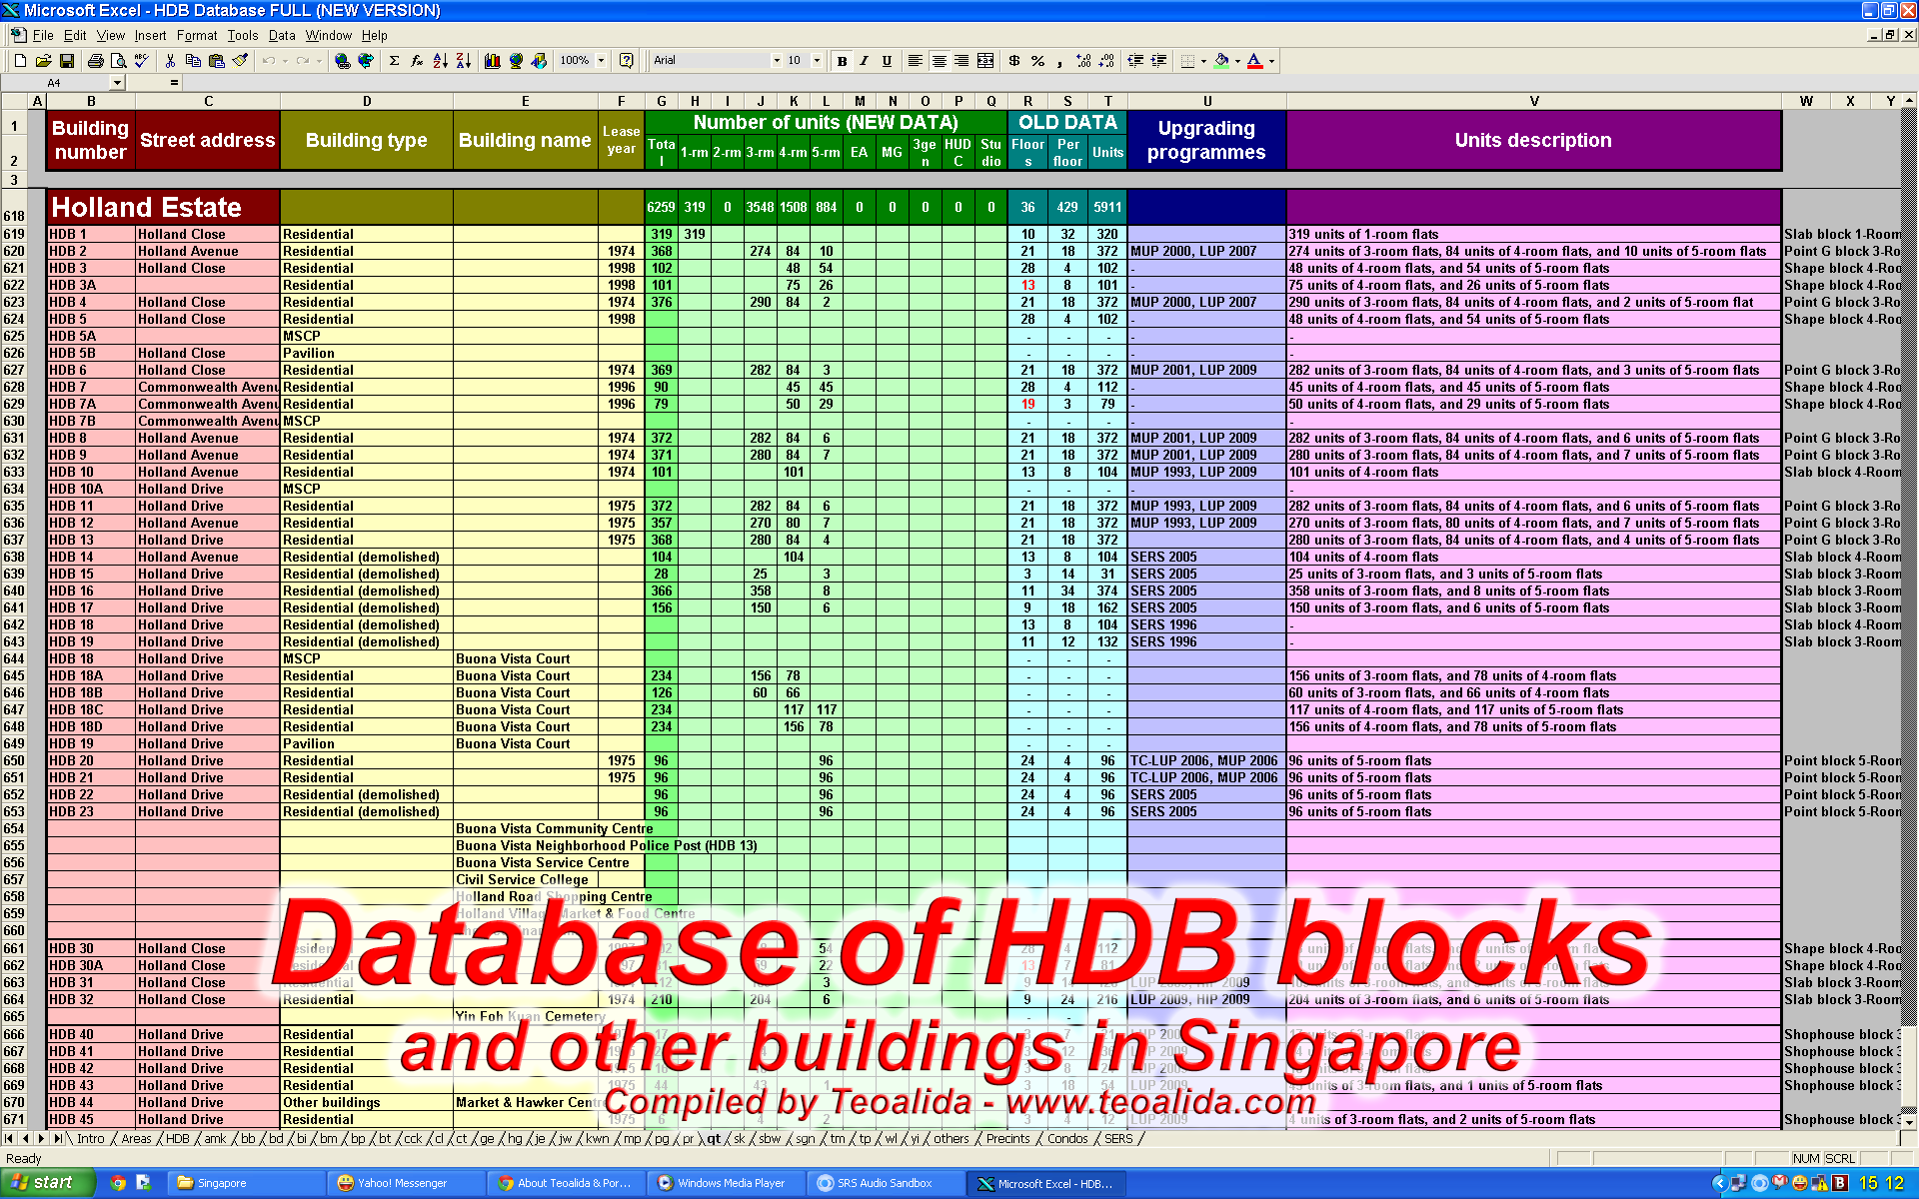Toggle bold formatting
1919x1199 pixels.
point(842,61)
